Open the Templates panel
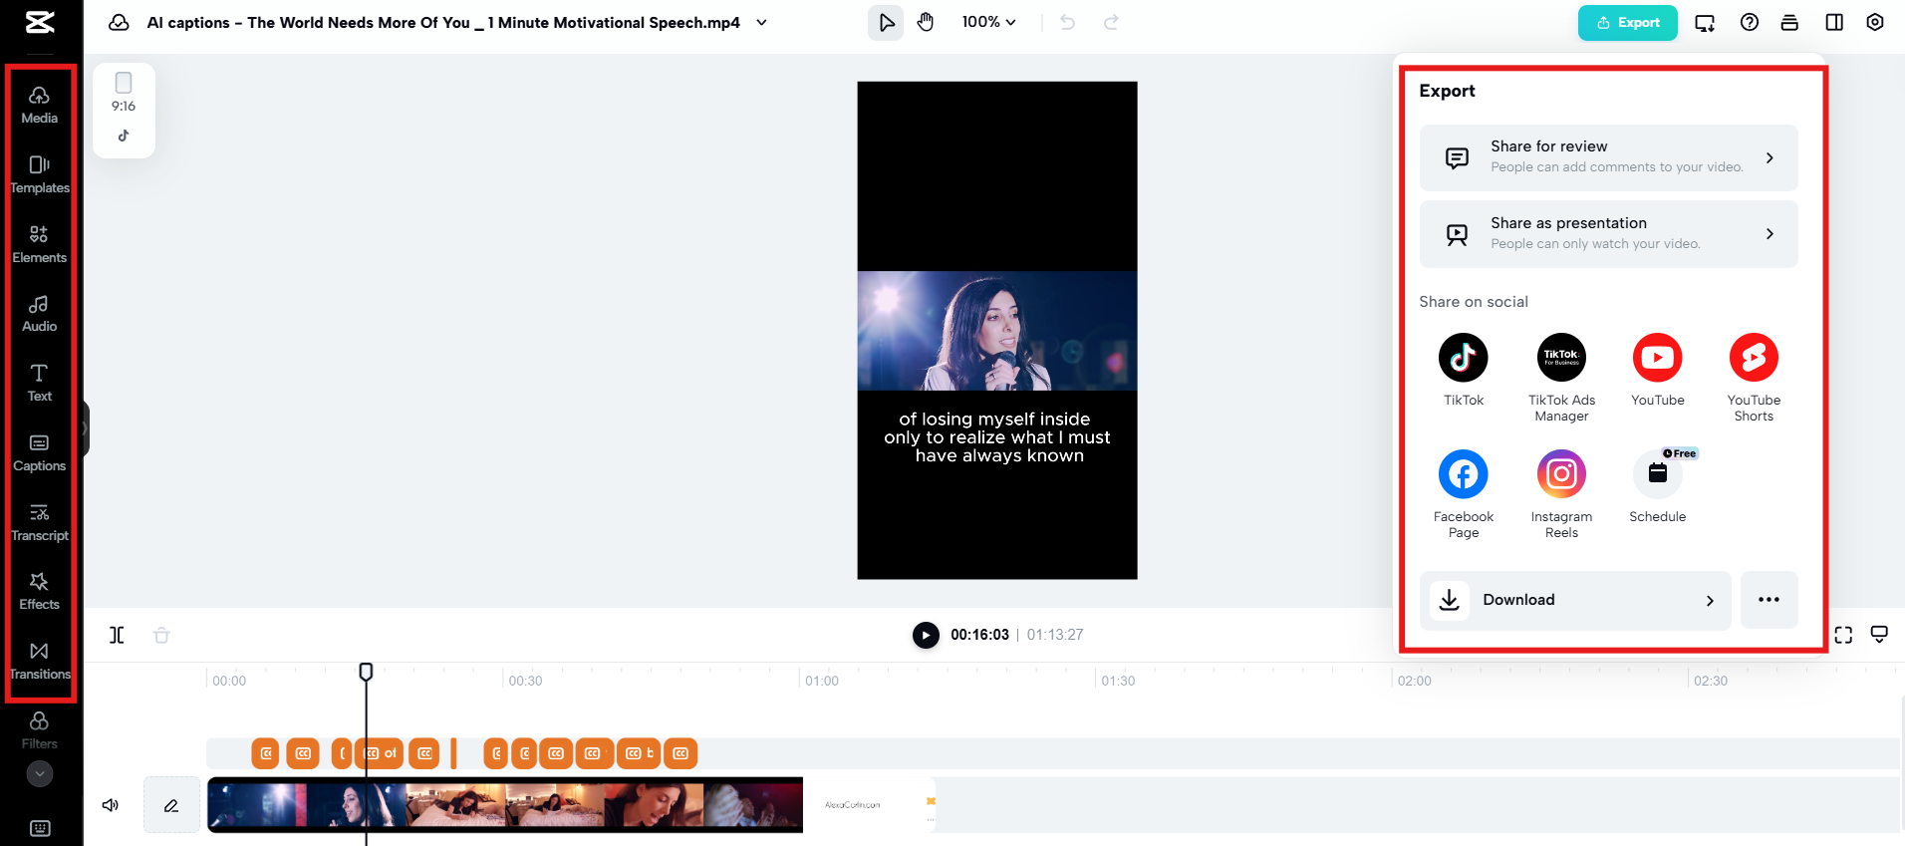This screenshot has width=1905, height=846. click(40, 174)
